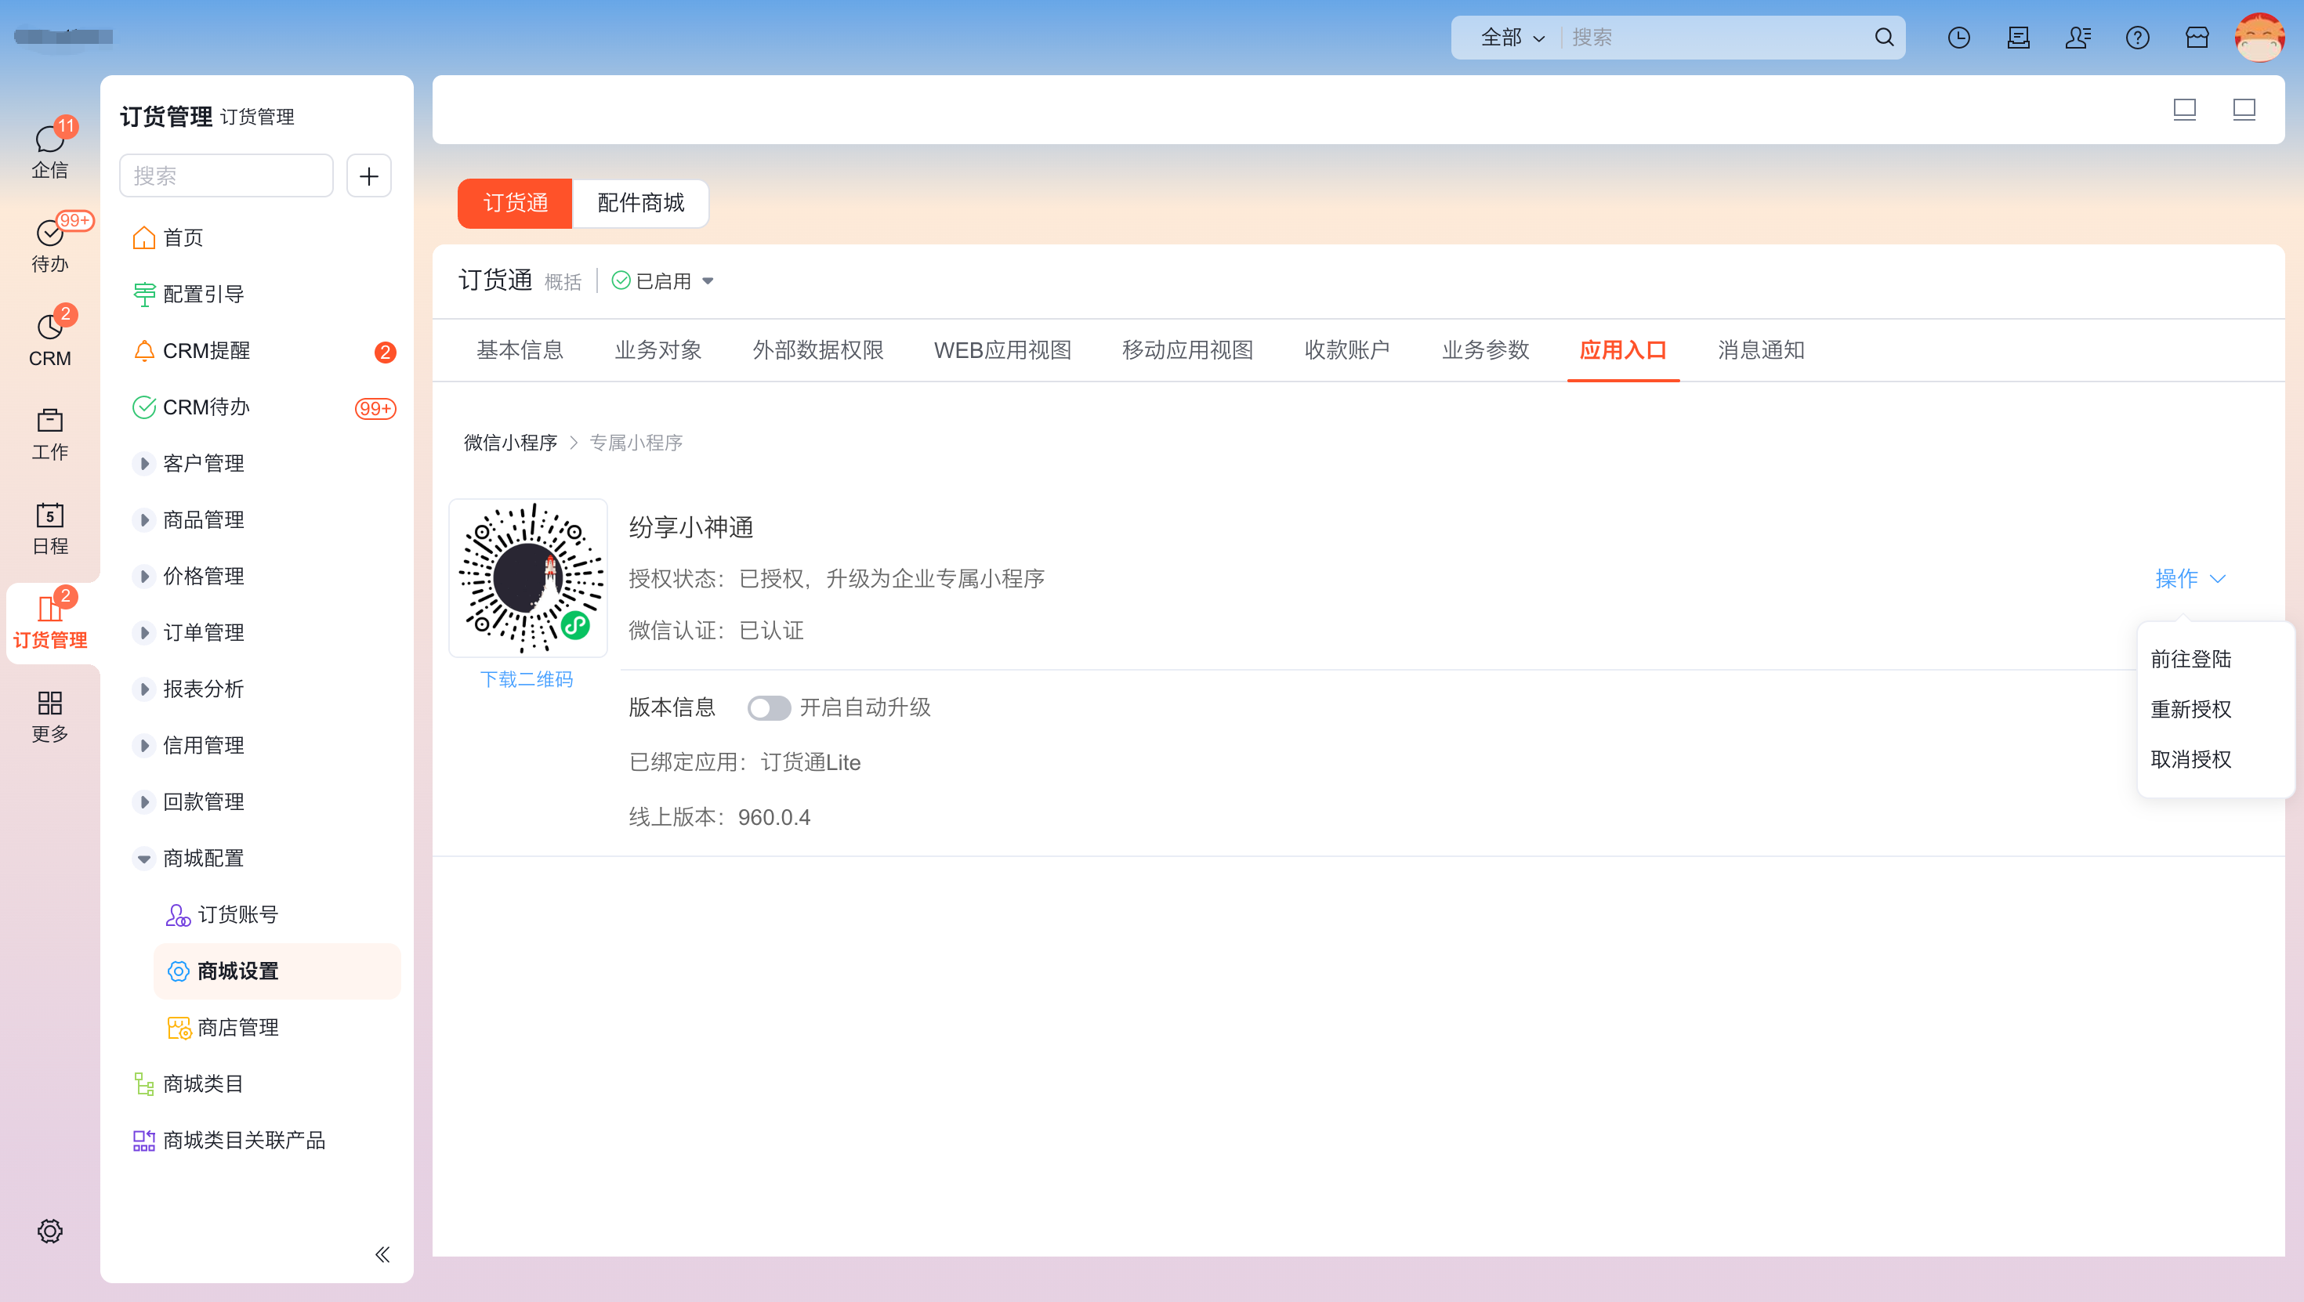2304x1302 pixels.
Task: Collapse the 商城配置 tree item
Action: pos(144,858)
